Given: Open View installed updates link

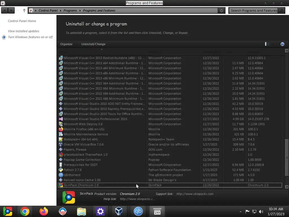Looking at the screenshot, I should coord(23,31).
